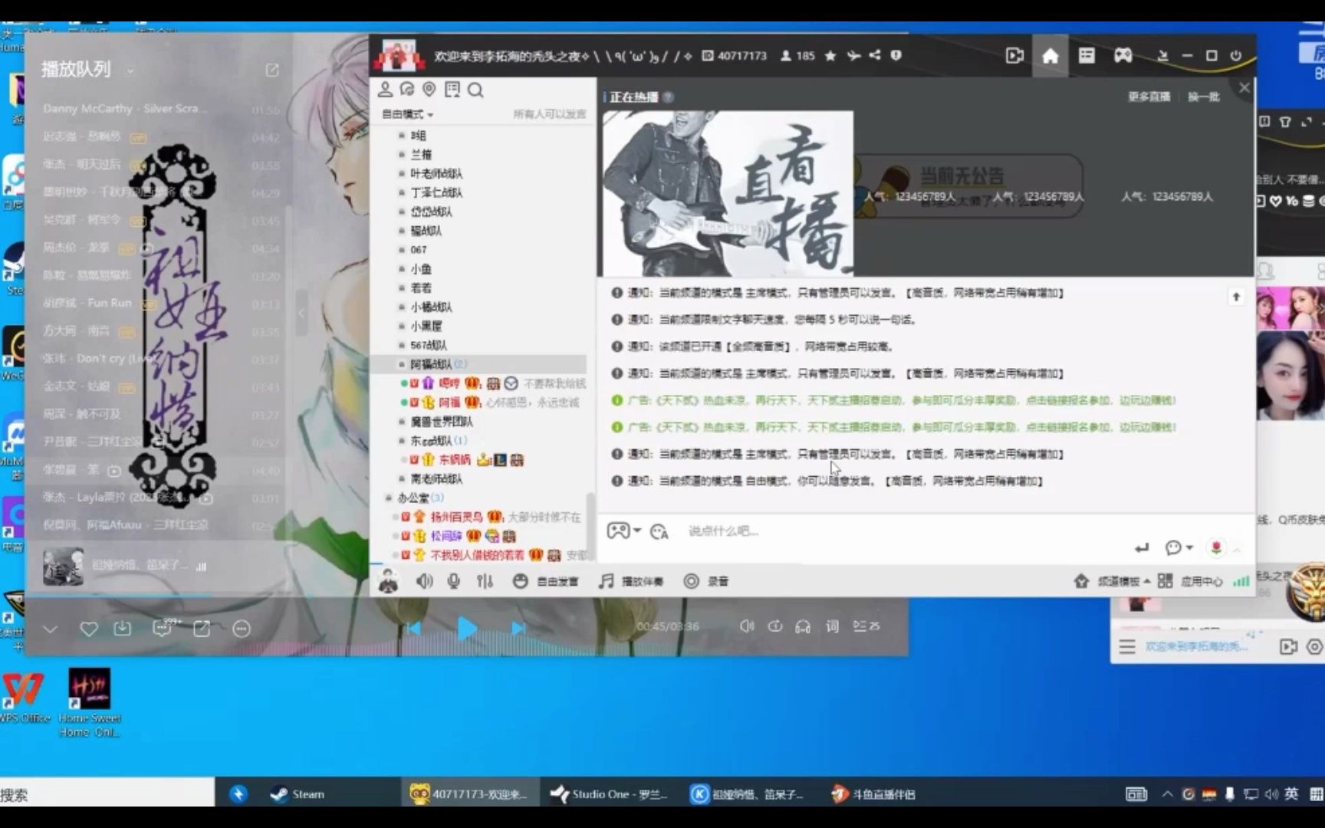Collapse the player with the down chevron
1325x828 pixels.
click(x=50, y=629)
